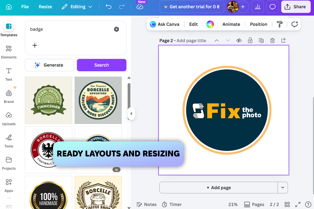Select the 100% Handmade badge template
Image resolution: width=314 pixels, height=209 pixels.
pos(48,192)
